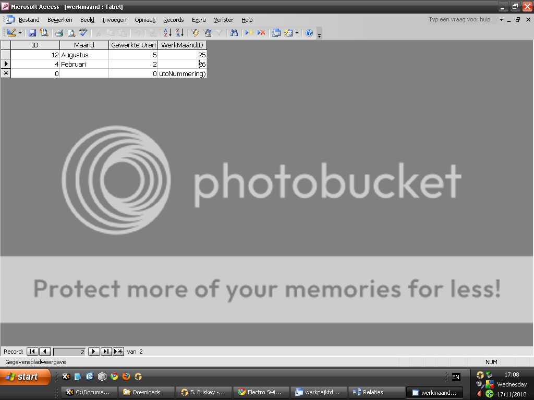Open the Bewerken menu

point(59,20)
